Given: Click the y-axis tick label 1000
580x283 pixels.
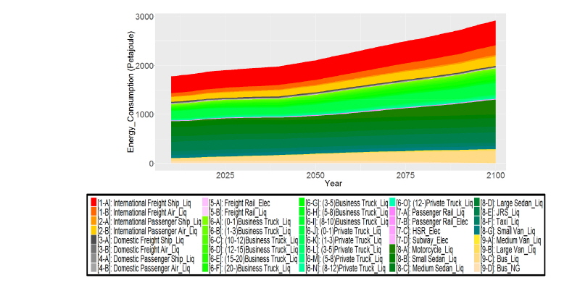Looking at the screenshot, I should pyautogui.click(x=144, y=114).
